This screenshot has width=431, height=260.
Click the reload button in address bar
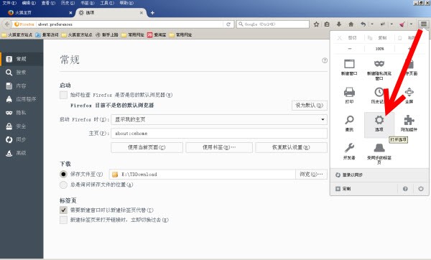(x=228, y=24)
